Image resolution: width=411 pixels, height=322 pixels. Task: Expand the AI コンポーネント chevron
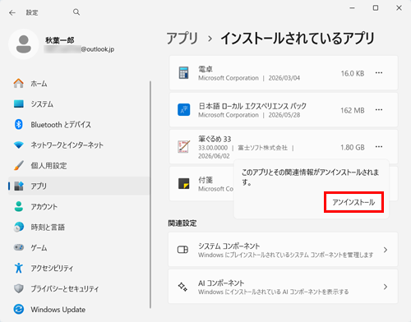pyautogui.click(x=386, y=287)
